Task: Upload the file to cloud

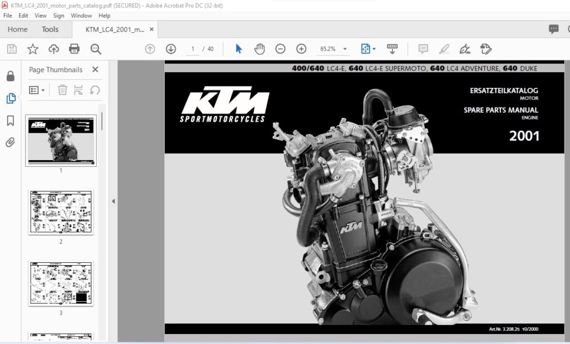Action: click(53, 49)
